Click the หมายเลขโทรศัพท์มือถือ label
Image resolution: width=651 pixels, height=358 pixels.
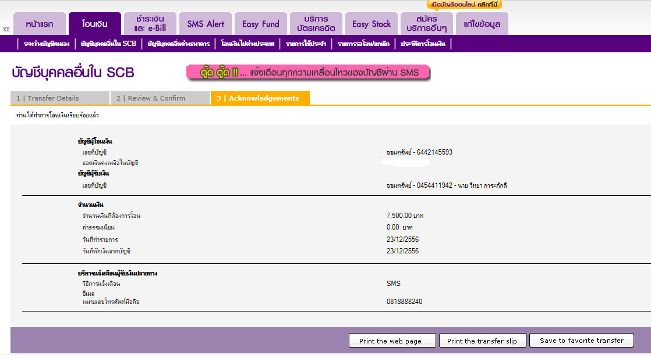(111, 302)
